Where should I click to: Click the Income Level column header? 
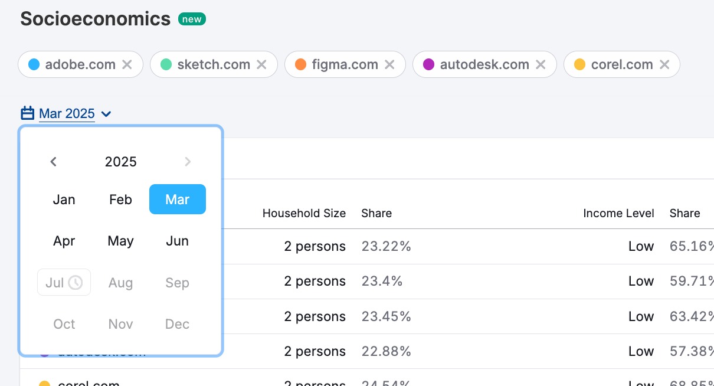point(618,213)
